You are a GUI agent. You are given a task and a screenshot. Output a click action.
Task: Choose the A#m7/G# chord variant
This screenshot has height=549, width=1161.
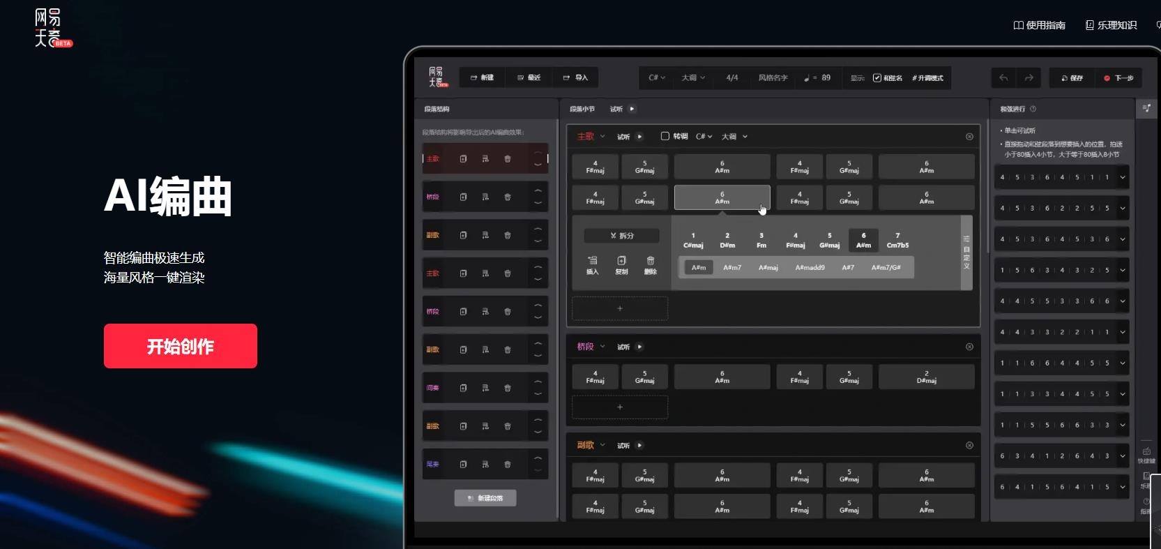886,267
